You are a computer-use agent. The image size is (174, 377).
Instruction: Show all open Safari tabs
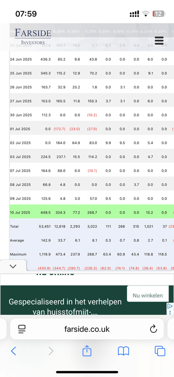160,351
